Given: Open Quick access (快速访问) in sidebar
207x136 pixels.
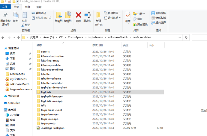Looking at the screenshot, I should point(13,48).
